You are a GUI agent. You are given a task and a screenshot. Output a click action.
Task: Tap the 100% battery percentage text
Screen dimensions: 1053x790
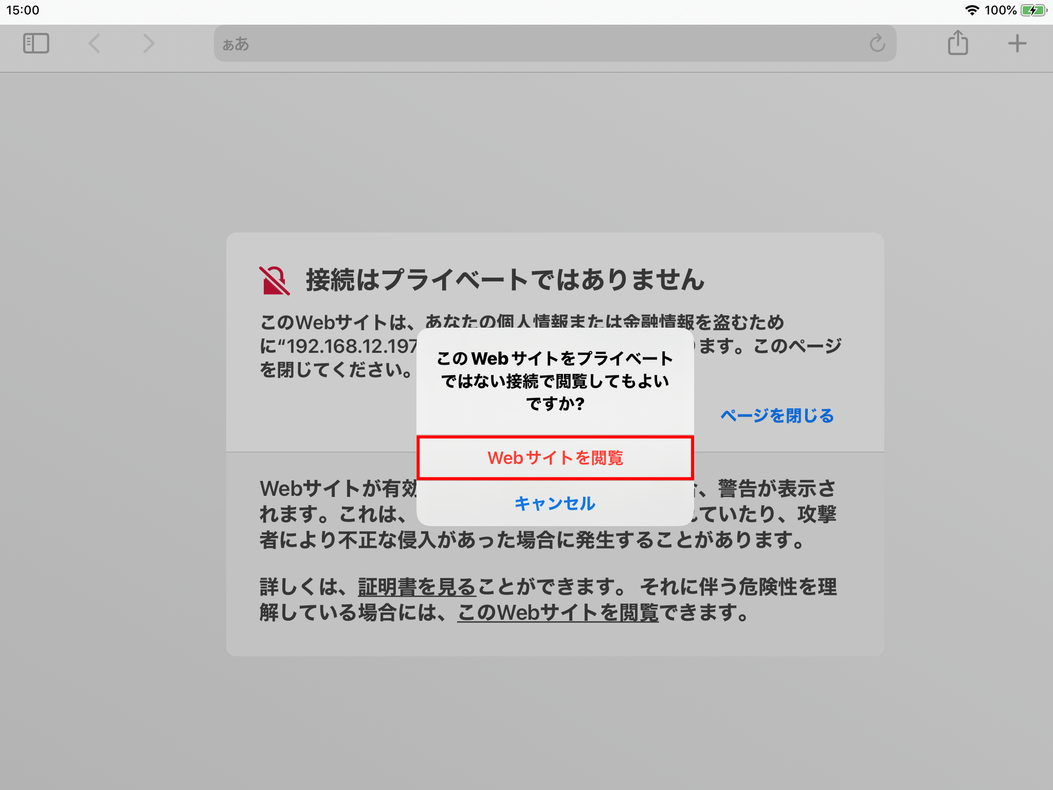coord(1000,10)
